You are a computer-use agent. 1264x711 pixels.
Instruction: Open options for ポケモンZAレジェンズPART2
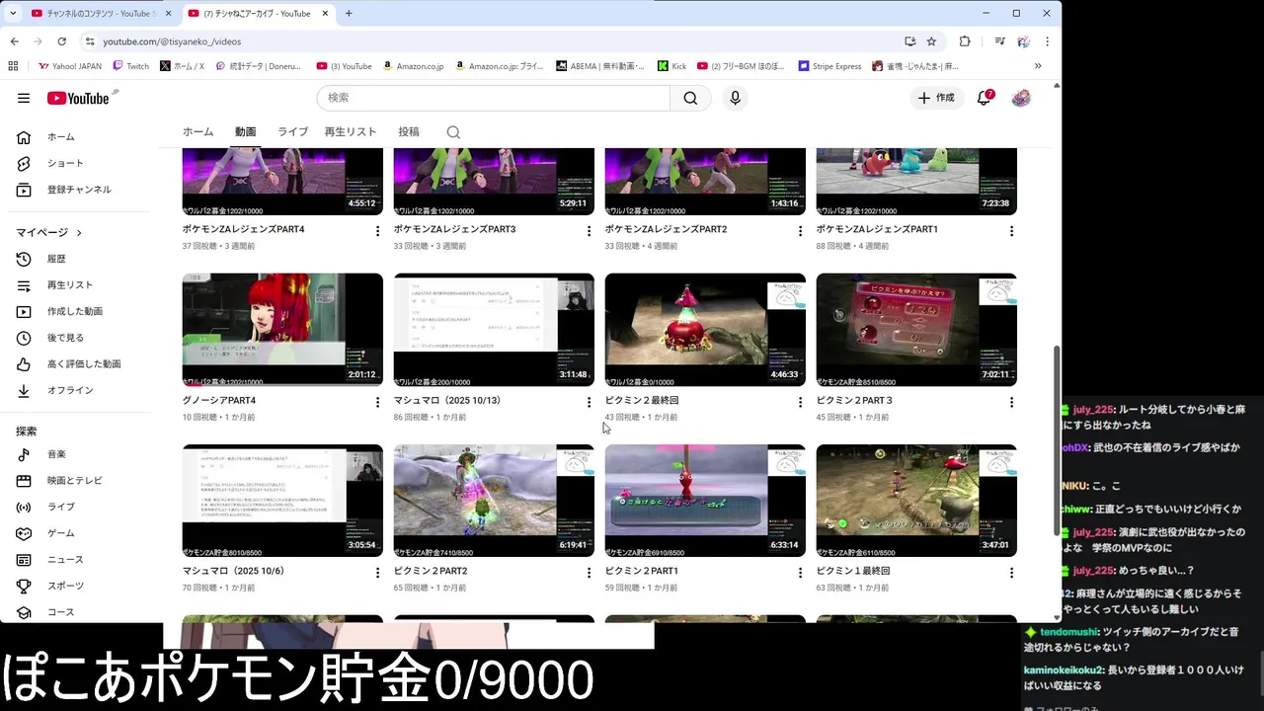point(800,231)
